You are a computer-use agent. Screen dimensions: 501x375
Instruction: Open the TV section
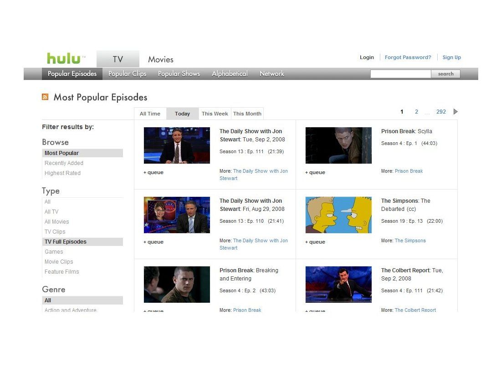[118, 59]
